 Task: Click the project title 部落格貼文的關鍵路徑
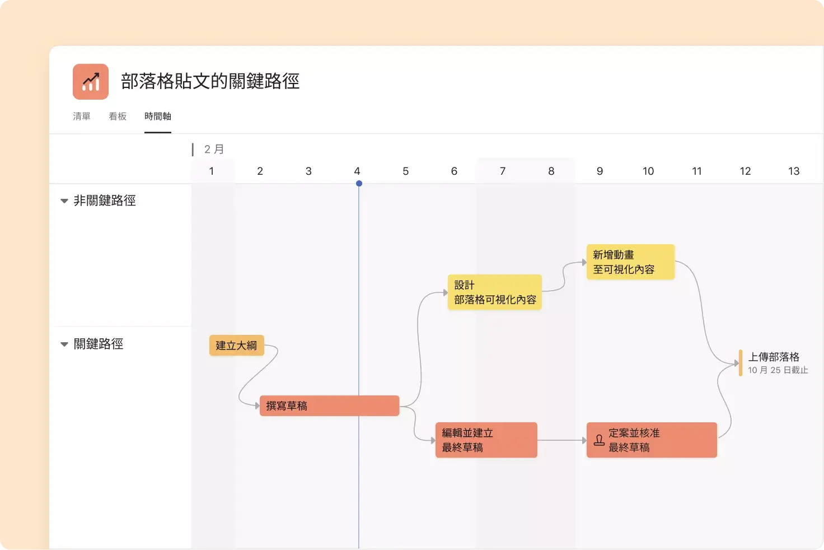(x=210, y=81)
